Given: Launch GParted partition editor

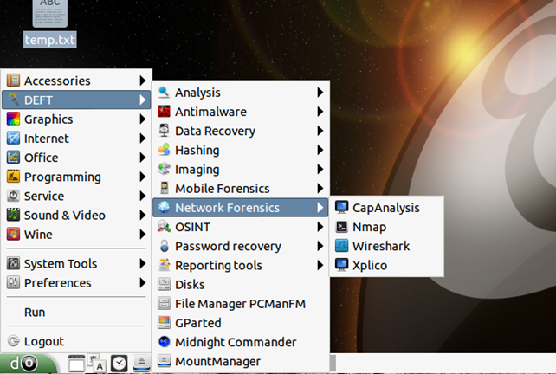Looking at the screenshot, I should 197,323.
